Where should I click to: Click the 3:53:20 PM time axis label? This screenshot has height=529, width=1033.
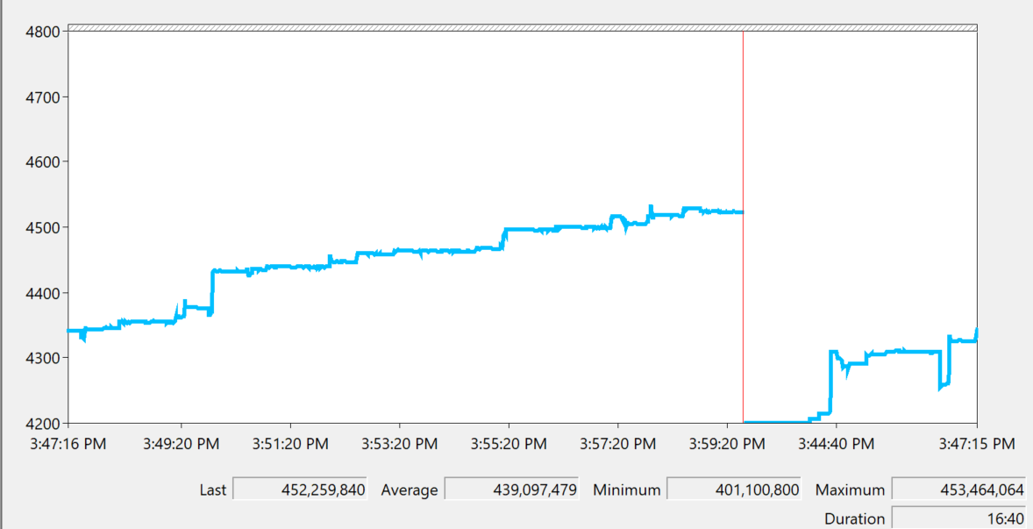399,444
